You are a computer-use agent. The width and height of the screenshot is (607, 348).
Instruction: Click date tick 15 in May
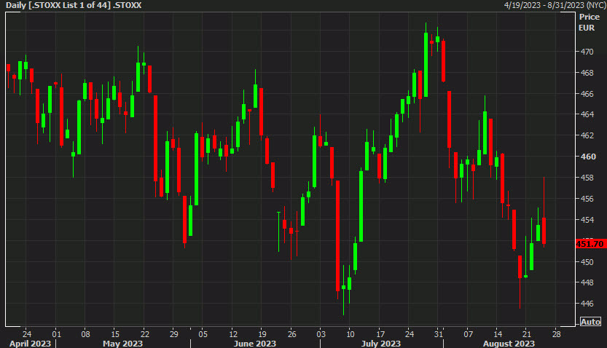(x=115, y=334)
